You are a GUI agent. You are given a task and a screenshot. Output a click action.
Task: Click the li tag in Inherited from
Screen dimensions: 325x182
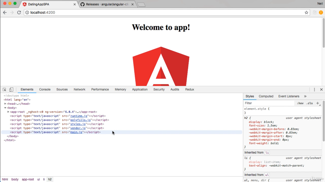click(x=267, y=152)
